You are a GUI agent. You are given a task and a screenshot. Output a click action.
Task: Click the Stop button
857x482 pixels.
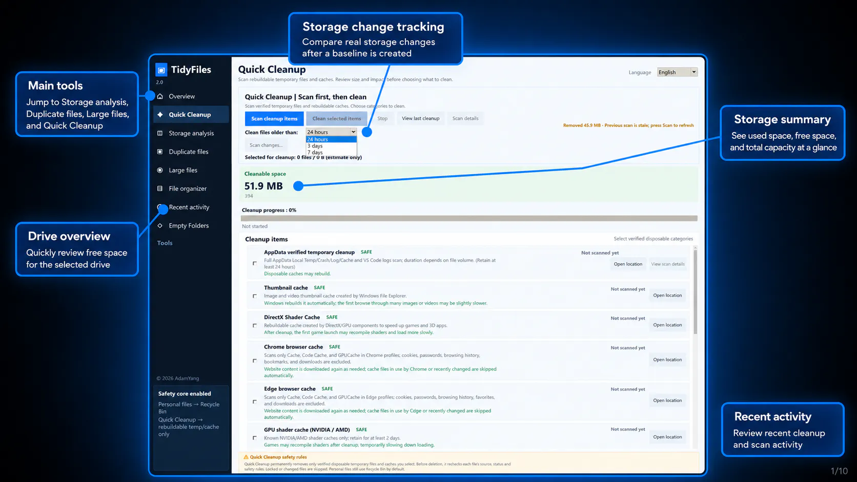(x=382, y=118)
